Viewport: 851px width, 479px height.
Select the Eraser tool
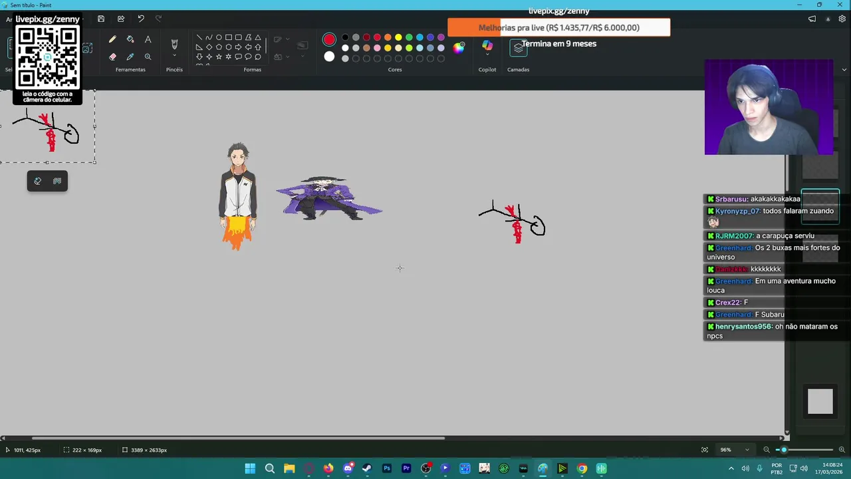pyautogui.click(x=112, y=57)
